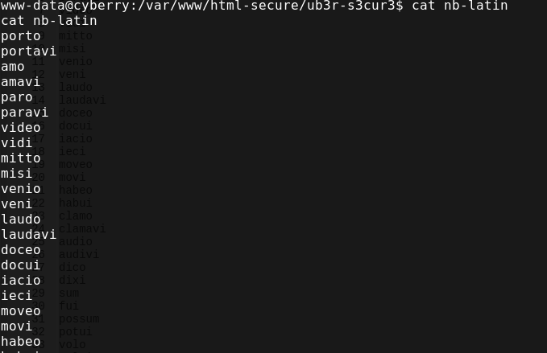Viewport: 547px width, 353px height.
Task: Click the faint word "audivi"
Action: 79,255
